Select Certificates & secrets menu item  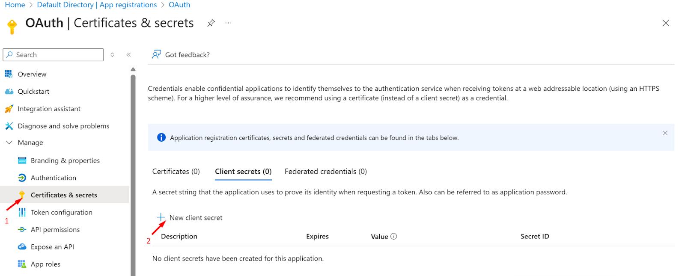pyautogui.click(x=64, y=195)
